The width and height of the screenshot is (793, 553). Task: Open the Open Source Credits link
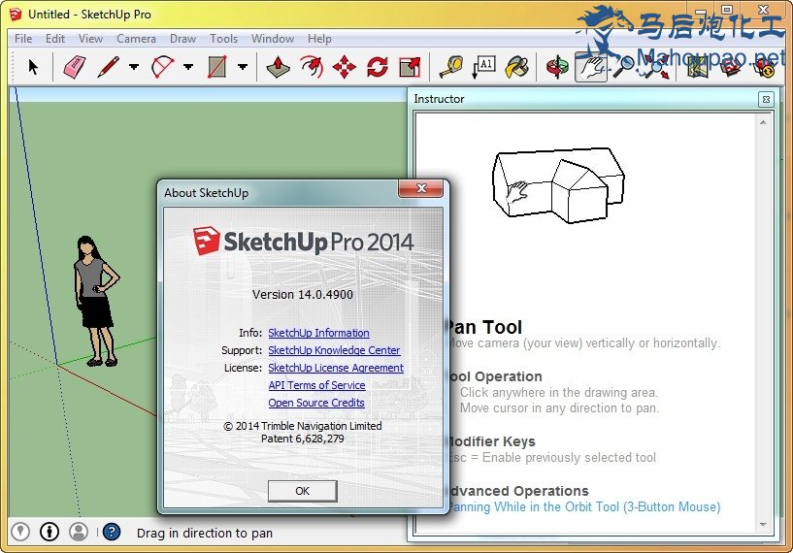pos(316,403)
